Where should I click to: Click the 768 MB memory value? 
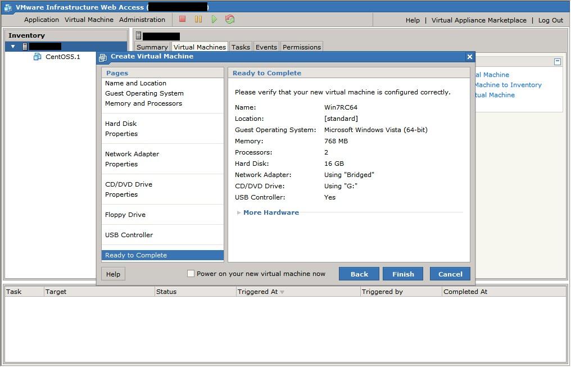coord(336,141)
